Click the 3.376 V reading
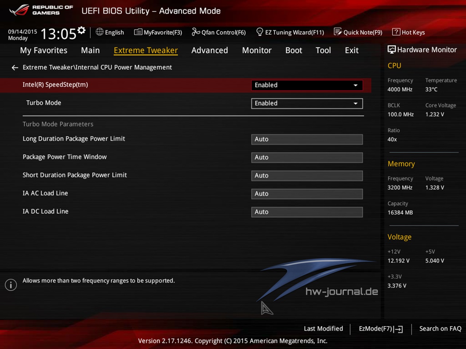This screenshot has height=349, width=466. 397,286
